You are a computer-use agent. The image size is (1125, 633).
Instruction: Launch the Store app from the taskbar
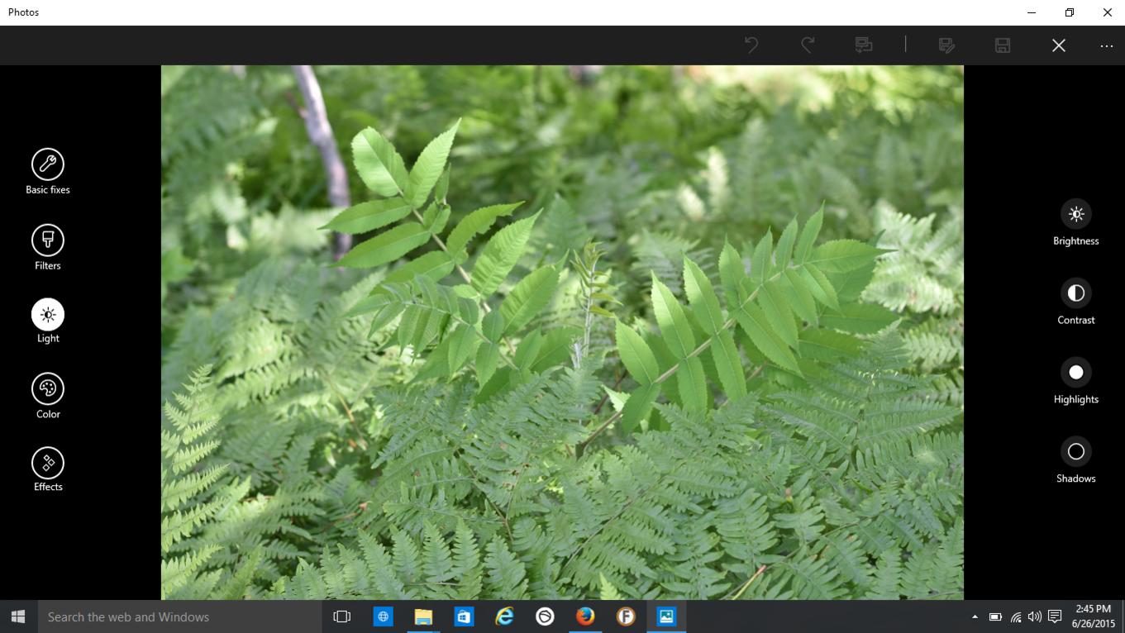(x=464, y=616)
